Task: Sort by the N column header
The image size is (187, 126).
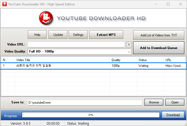Action: pos(8,60)
